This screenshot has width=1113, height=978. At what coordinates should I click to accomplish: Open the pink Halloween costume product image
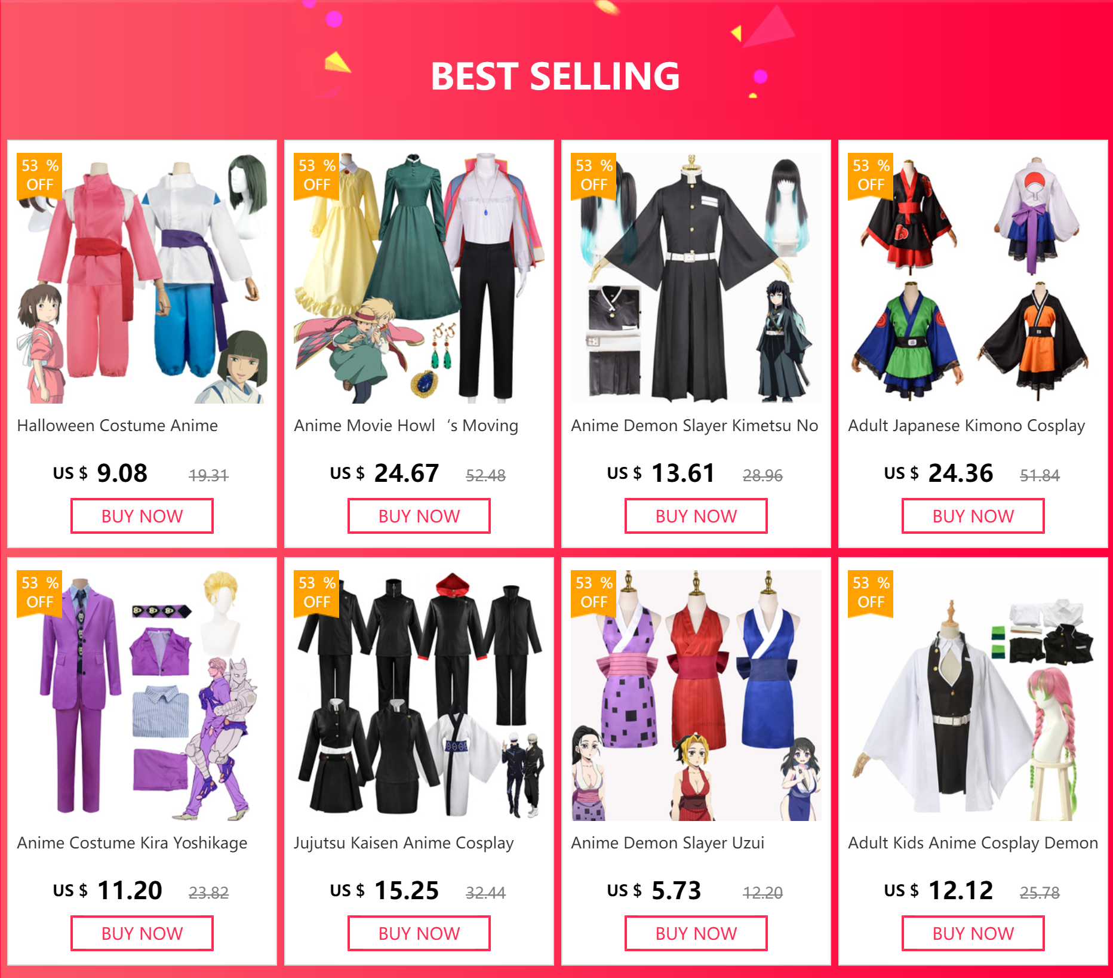click(x=142, y=278)
